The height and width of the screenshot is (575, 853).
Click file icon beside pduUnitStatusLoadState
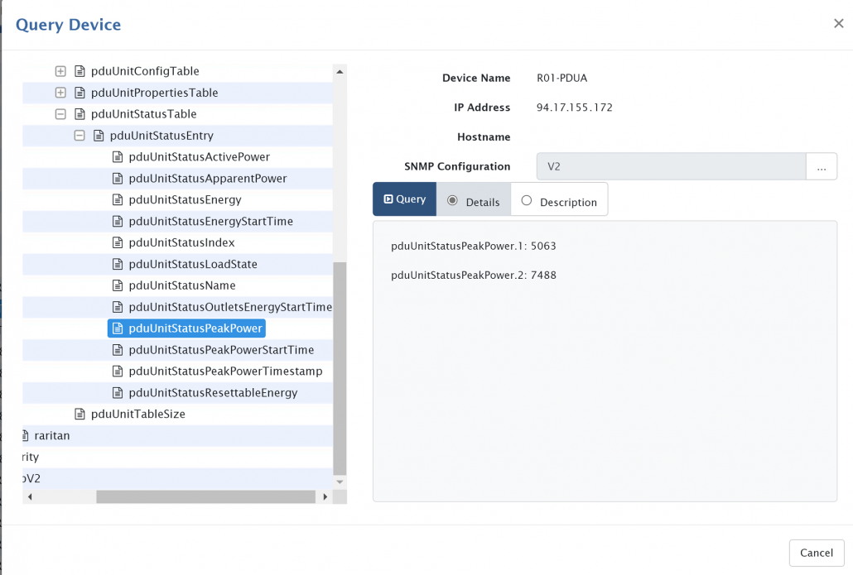click(x=118, y=265)
